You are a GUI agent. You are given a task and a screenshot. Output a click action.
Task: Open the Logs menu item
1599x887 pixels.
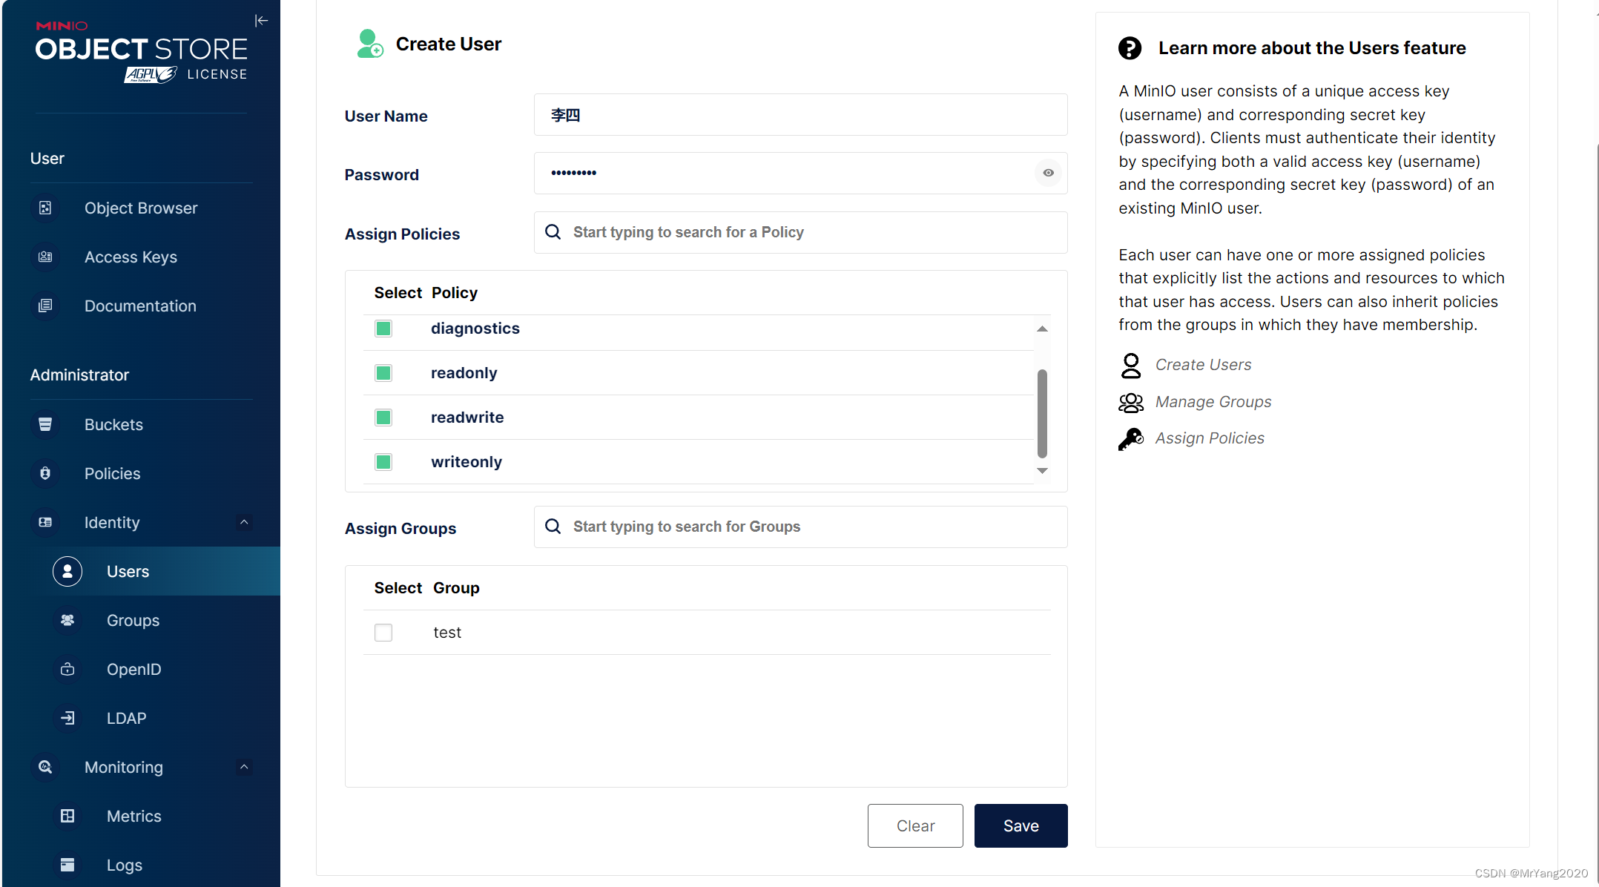click(124, 865)
